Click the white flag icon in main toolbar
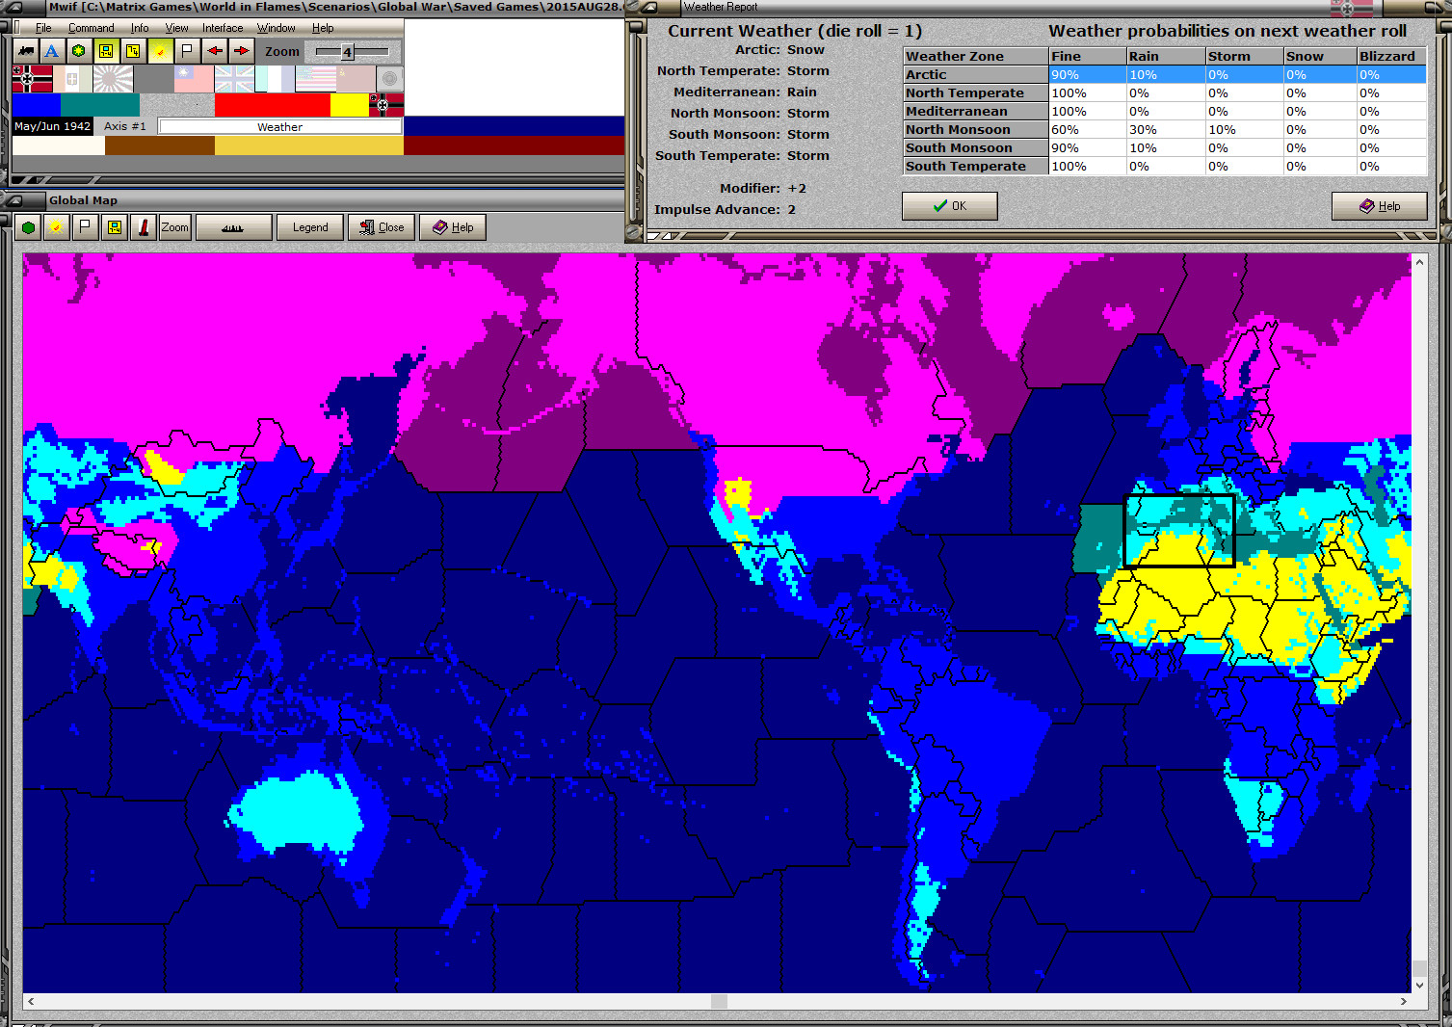 (187, 51)
